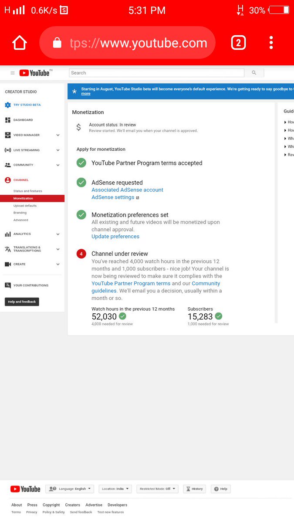Click the Your Contributions icon
Screen dimensions: 294x523
pyautogui.click(x=8, y=285)
